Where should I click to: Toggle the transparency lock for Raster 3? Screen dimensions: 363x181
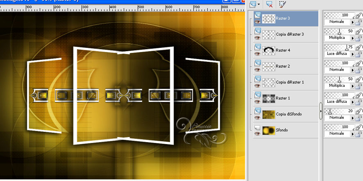pyautogui.click(x=358, y=23)
